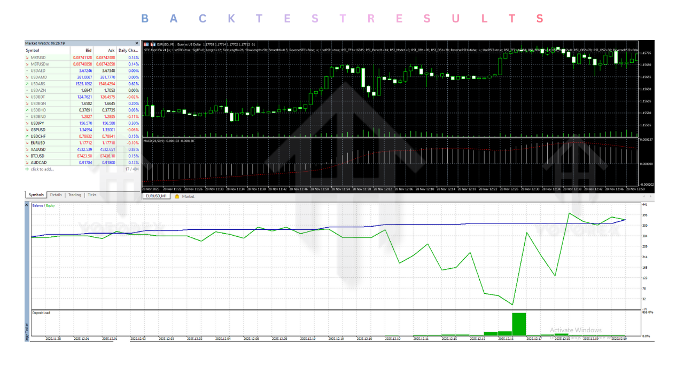Select the Symbols tab

click(x=36, y=195)
